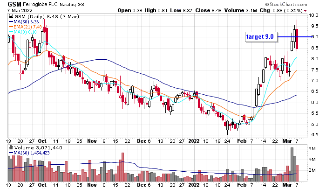Image resolution: width=326 pixels, height=189 pixels.
Task: Click the 'Oct' label under the price chart
Action: pyautogui.click(x=42, y=141)
